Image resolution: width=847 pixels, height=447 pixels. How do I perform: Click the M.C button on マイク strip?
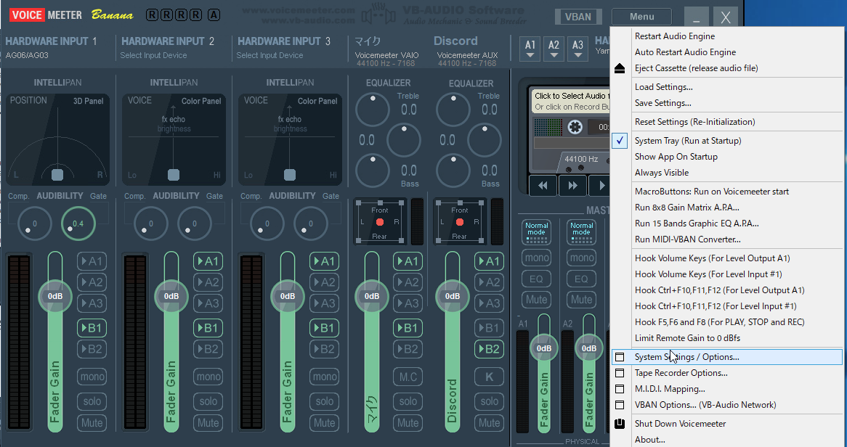(x=408, y=377)
